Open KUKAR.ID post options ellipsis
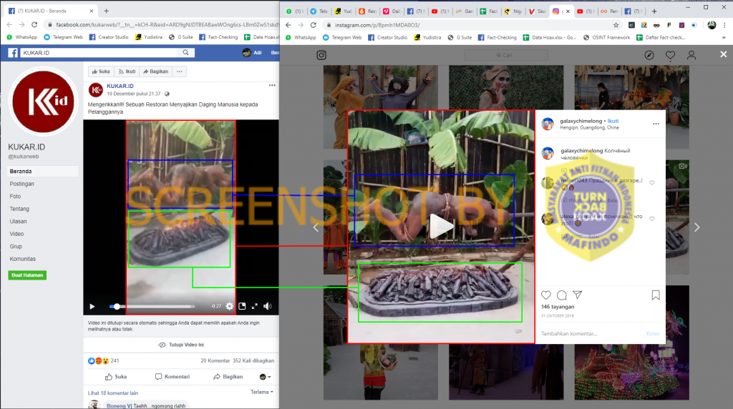Viewport: 733px width, 409px height. [x=272, y=85]
